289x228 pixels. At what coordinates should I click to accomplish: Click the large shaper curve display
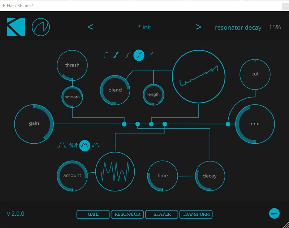[198, 76]
